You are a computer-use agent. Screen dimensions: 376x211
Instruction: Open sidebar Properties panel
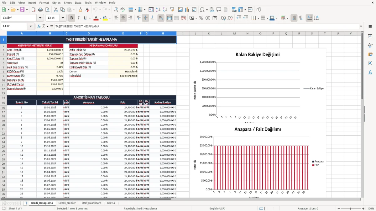coord(370,36)
